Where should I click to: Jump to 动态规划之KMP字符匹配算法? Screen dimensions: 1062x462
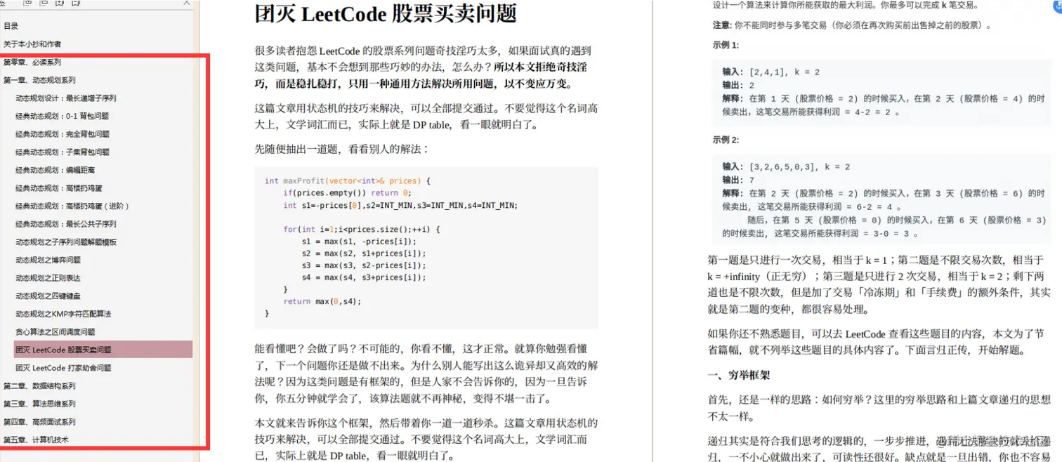[63, 314]
